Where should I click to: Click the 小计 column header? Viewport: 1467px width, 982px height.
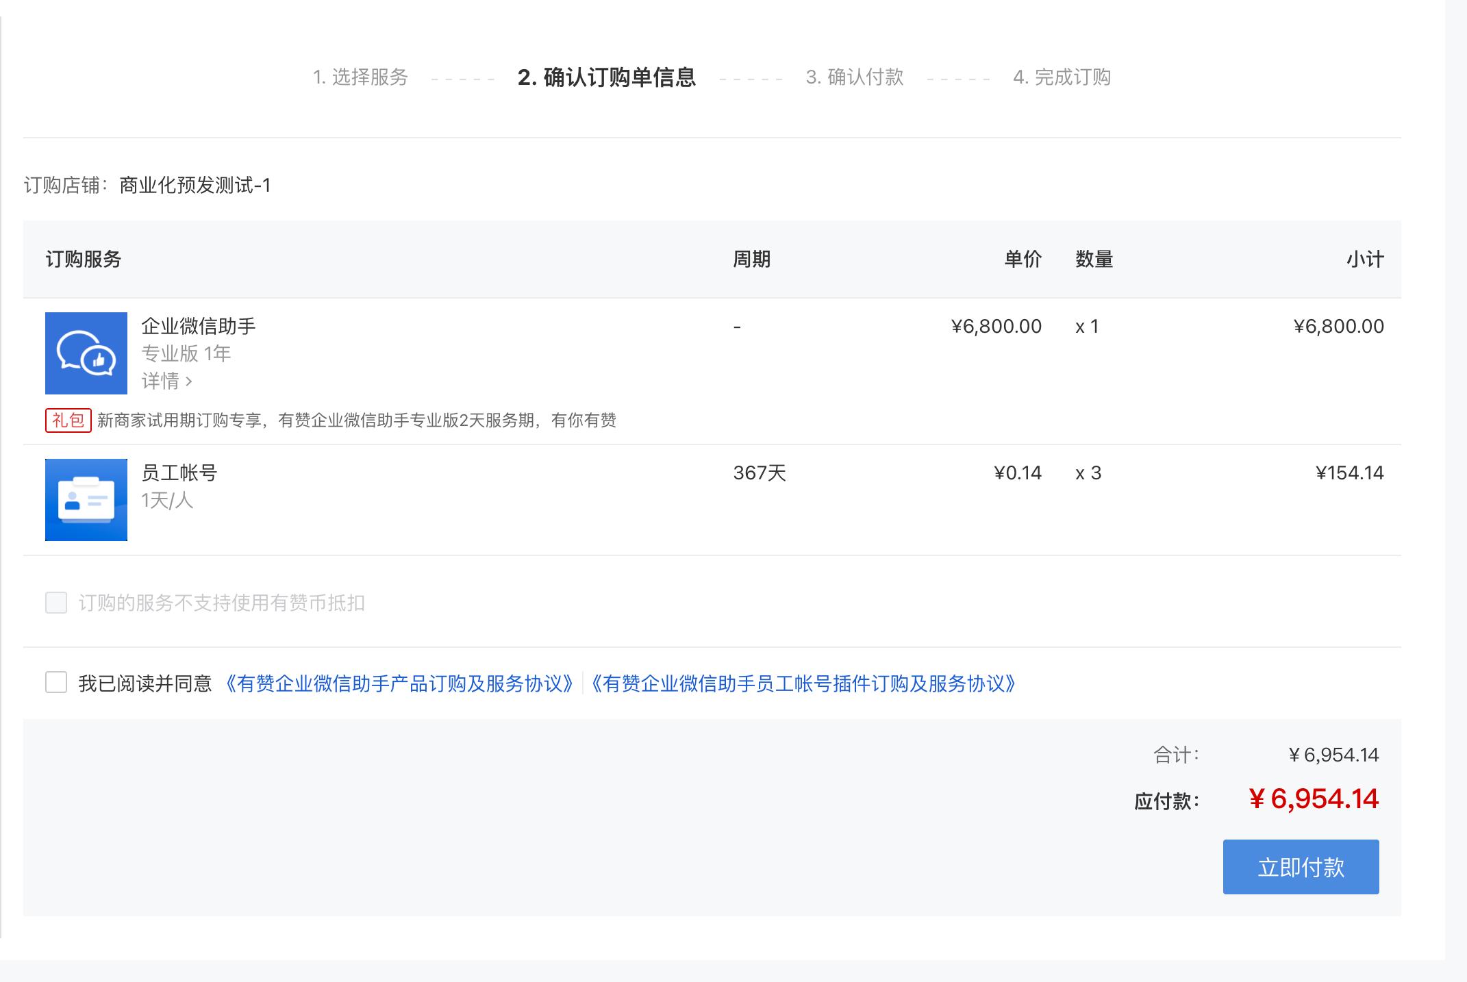pyautogui.click(x=1366, y=260)
